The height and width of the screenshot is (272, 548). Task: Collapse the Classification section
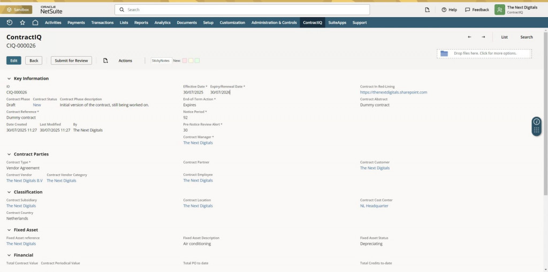tap(9, 192)
